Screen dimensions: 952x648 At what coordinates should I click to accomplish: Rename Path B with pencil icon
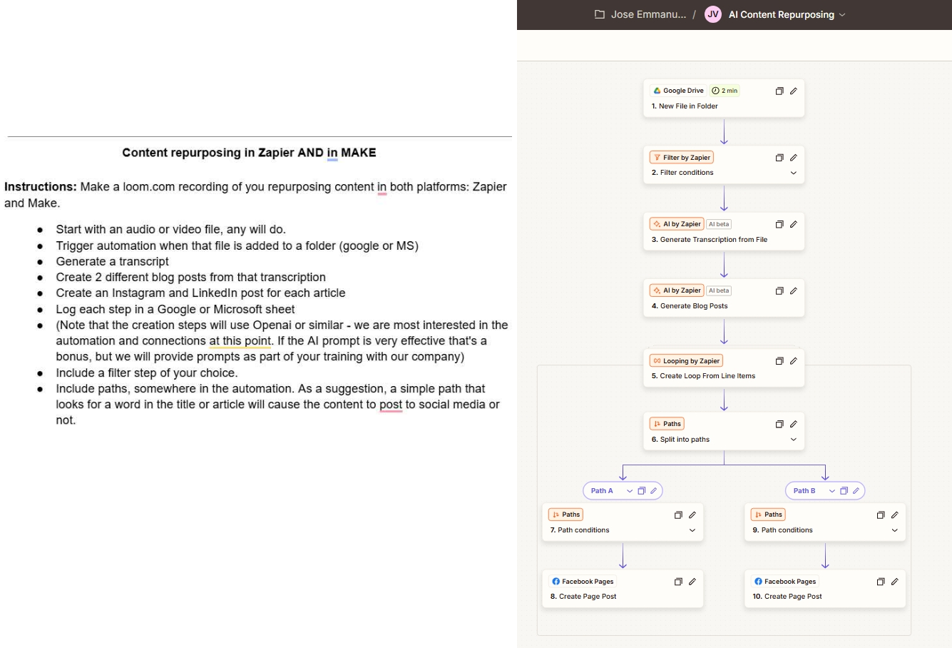(x=856, y=490)
